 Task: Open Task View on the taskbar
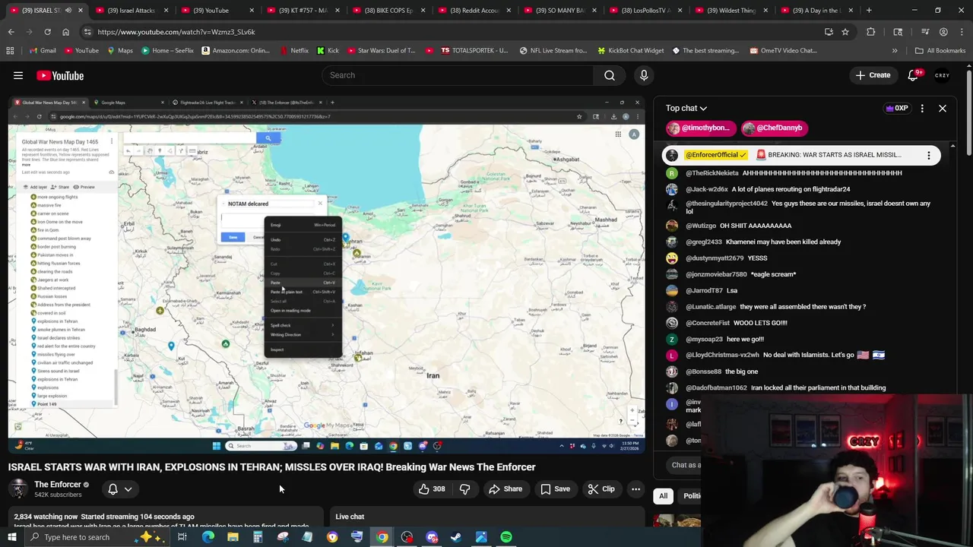pyautogui.click(x=182, y=537)
